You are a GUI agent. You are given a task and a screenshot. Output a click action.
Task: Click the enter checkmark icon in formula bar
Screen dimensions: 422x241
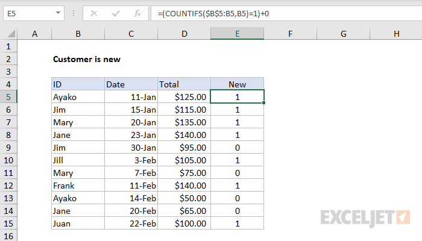[x=116, y=13]
